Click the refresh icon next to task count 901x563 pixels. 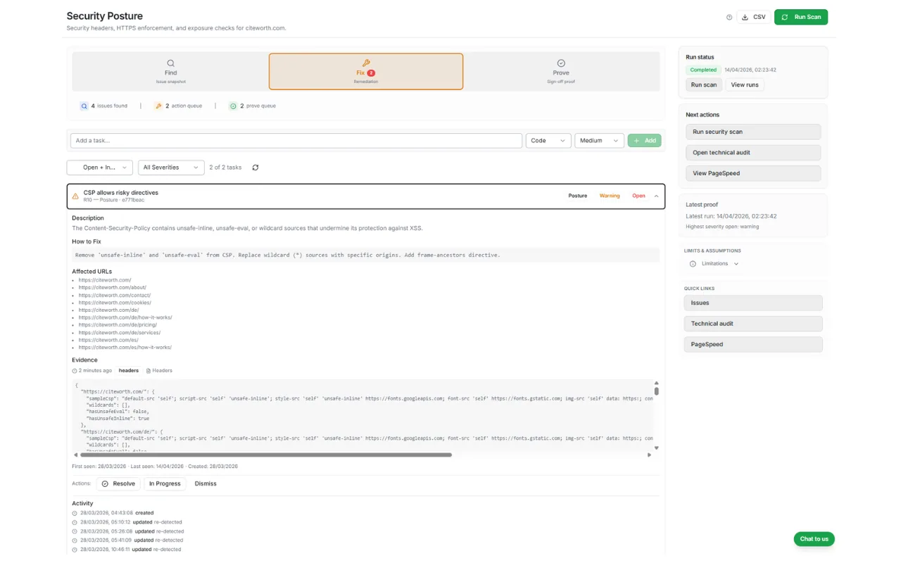tap(256, 167)
